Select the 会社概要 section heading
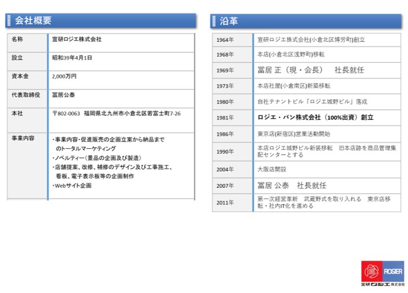Image resolution: width=408 pixels, height=293 pixels. coord(33,20)
